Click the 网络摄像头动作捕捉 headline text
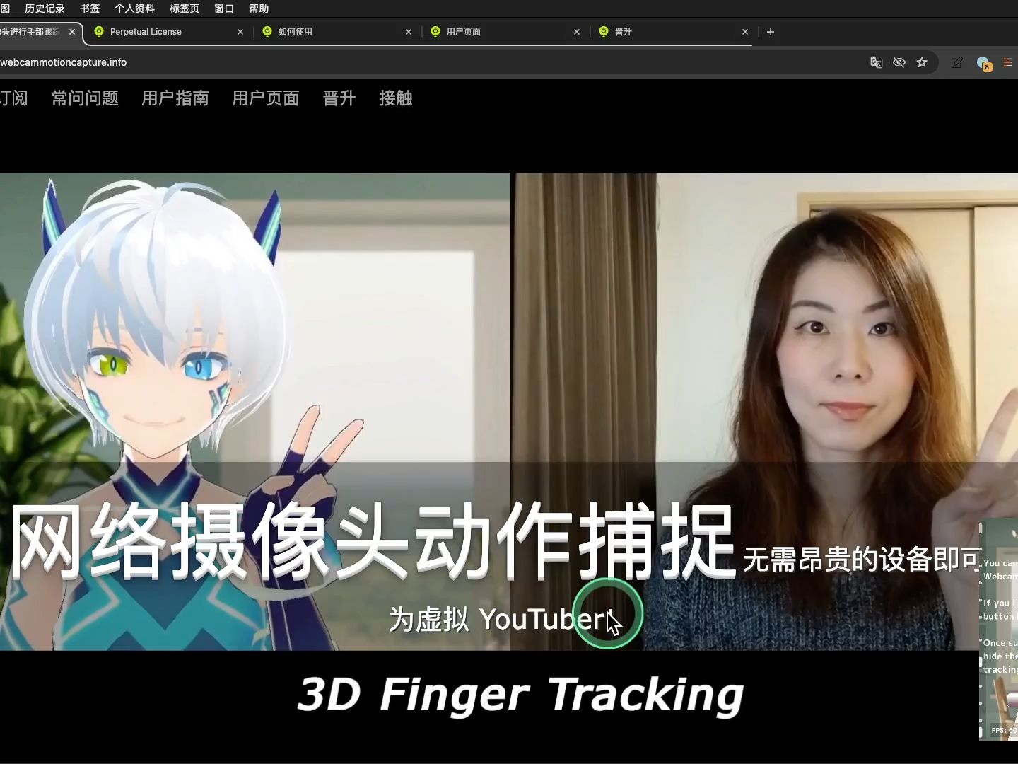This screenshot has height=764, width=1018. click(372, 540)
